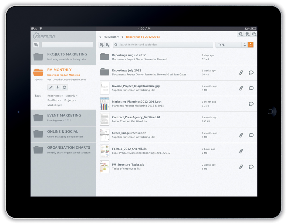Screen dimensions: 287x224
Task: Click the edit pencil icon under PM Monthly
Action: (50, 87)
